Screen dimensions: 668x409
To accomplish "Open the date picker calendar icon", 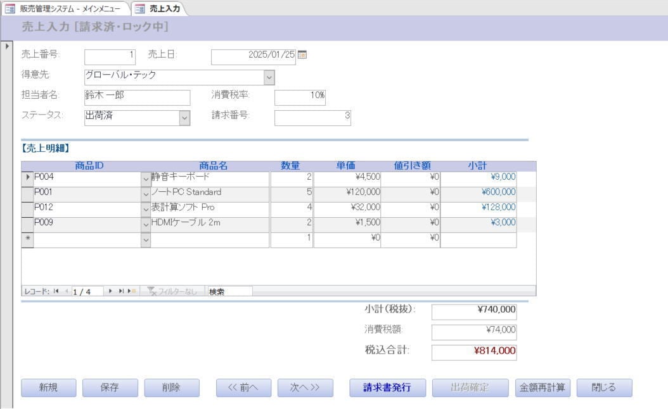I will pos(302,54).
